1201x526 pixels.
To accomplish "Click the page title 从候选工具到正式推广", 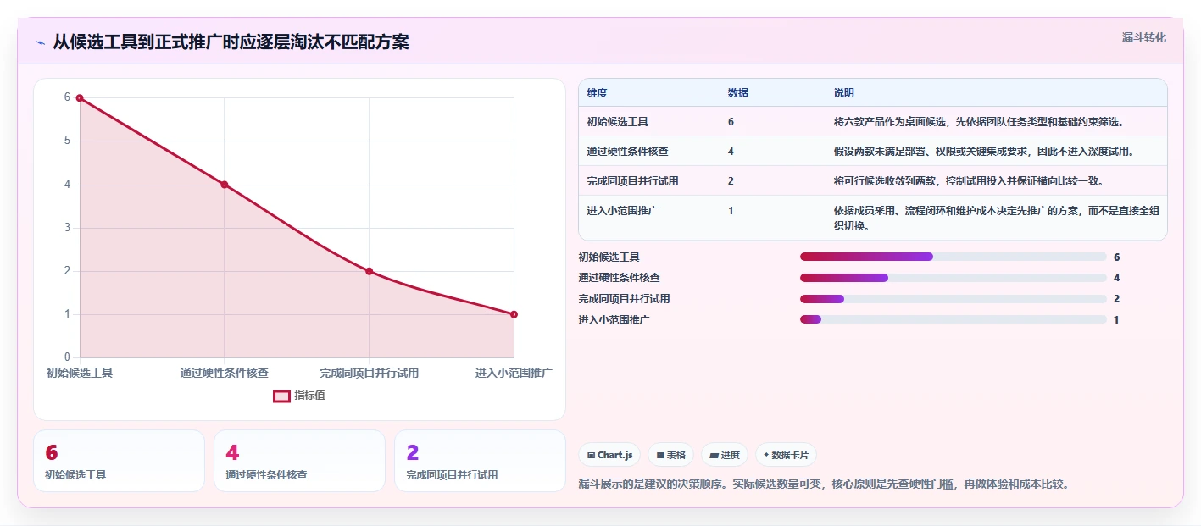I will coord(231,42).
